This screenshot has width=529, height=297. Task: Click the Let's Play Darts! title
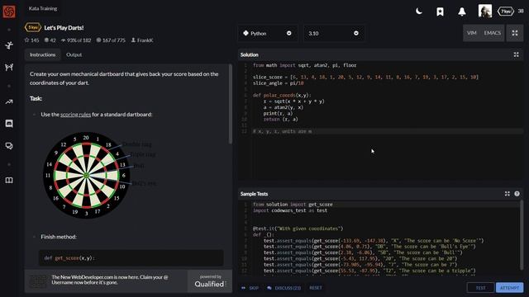(64, 28)
